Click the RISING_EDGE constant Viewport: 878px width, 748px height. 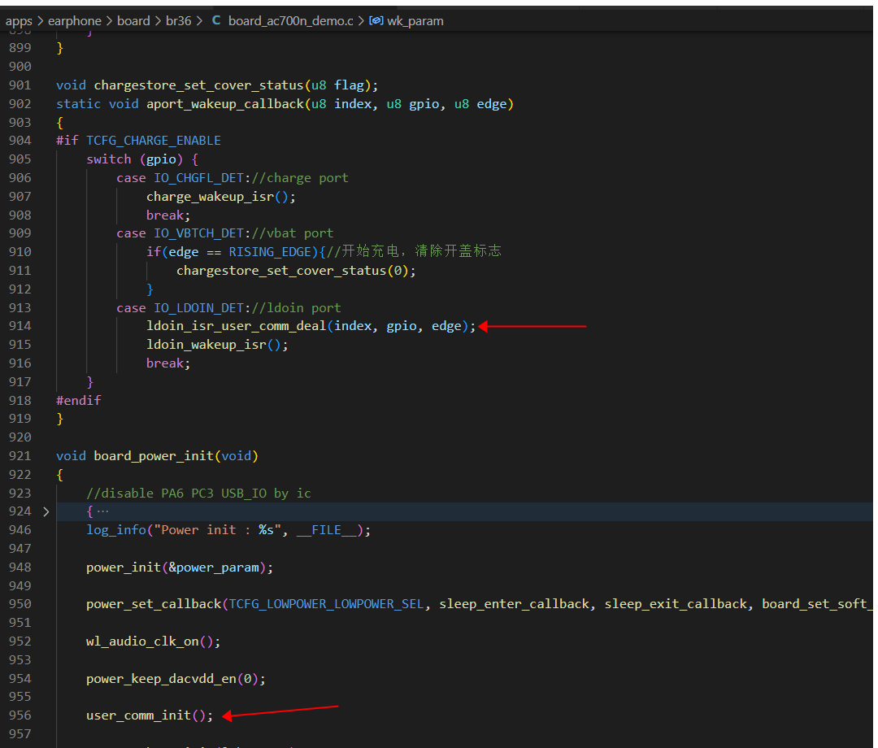(270, 252)
